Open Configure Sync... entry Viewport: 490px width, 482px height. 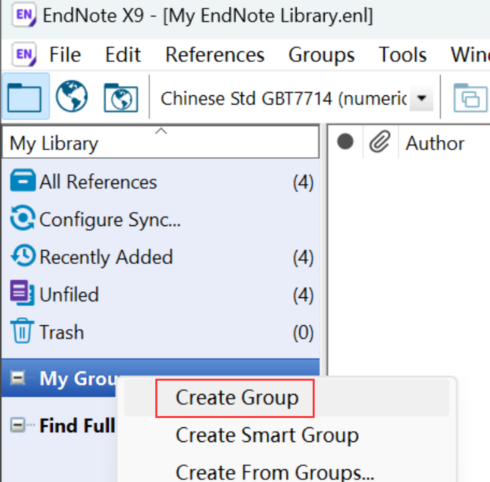pos(161,219)
